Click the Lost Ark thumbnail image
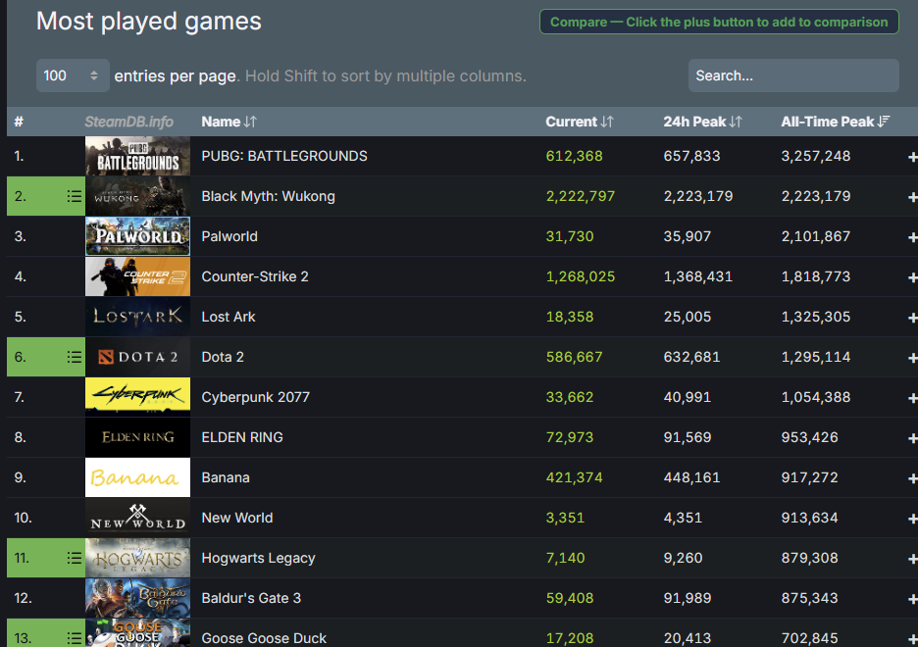 137,317
